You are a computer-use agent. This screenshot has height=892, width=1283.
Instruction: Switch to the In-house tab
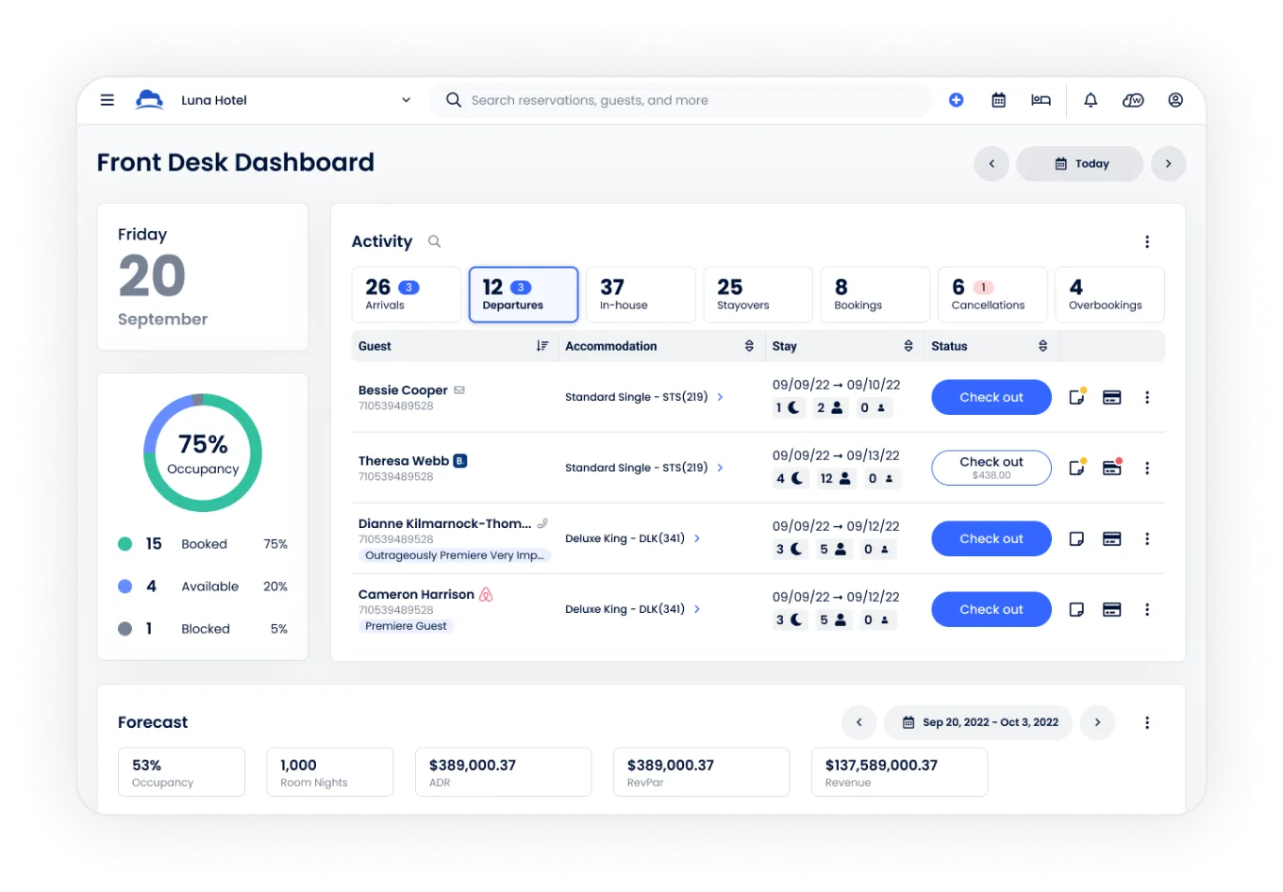click(x=641, y=294)
